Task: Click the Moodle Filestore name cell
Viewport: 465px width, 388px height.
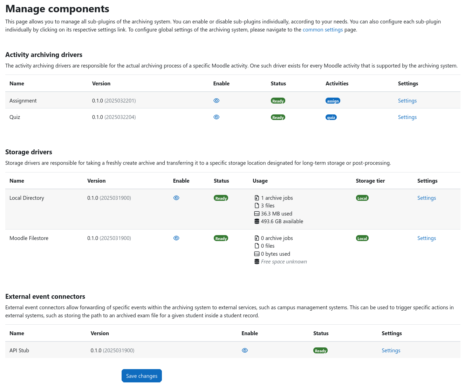Action: tap(29, 238)
